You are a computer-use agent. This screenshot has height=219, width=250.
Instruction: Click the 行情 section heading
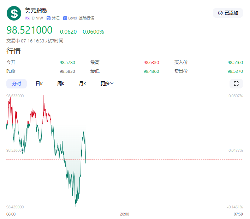[x=13, y=51]
